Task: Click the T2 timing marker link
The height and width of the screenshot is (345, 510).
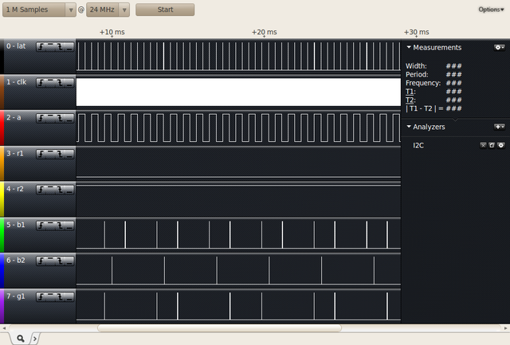Action: (x=410, y=100)
